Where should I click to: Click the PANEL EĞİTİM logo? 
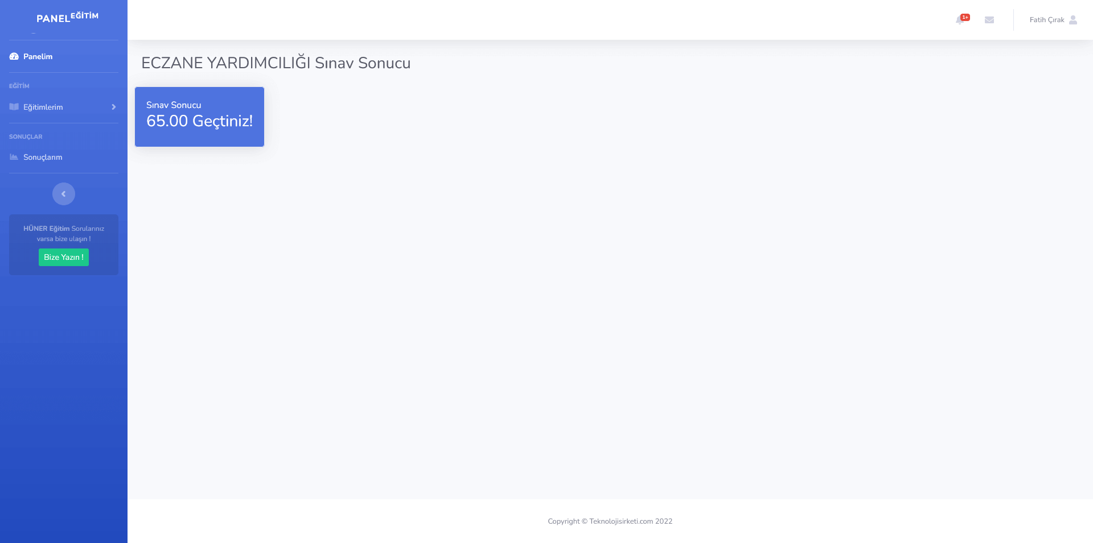coord(67,18)
